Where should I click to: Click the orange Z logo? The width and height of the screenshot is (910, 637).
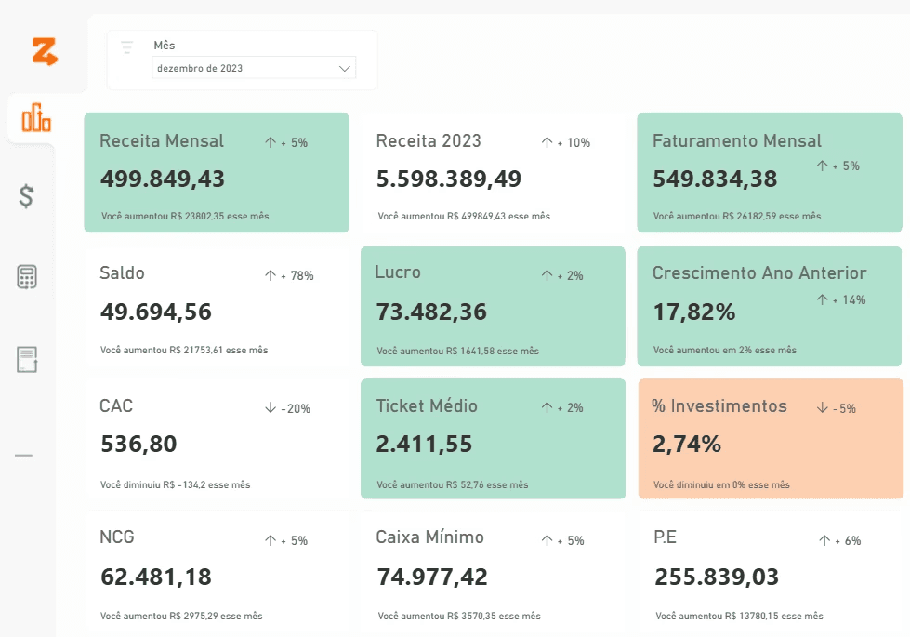[x=45, y=51]
